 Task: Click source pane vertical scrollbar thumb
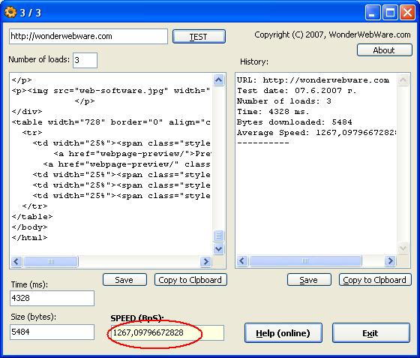pyautogui.click(x=218, y=236)
